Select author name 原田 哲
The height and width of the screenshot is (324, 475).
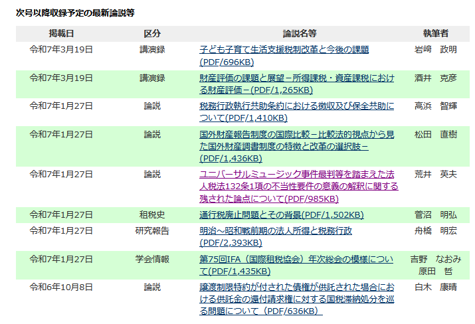(x=435, y=272)
